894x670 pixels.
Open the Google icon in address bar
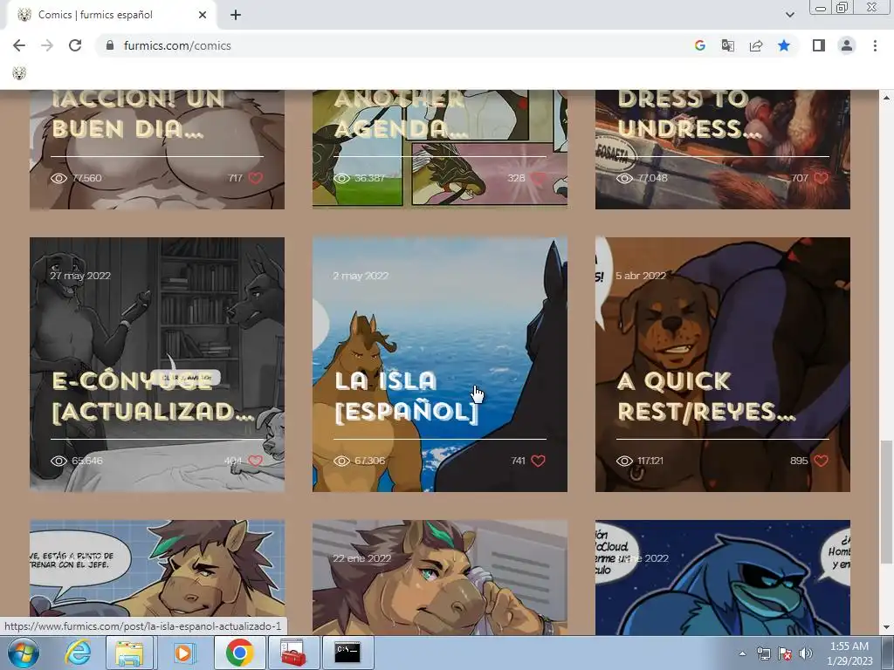700,45
